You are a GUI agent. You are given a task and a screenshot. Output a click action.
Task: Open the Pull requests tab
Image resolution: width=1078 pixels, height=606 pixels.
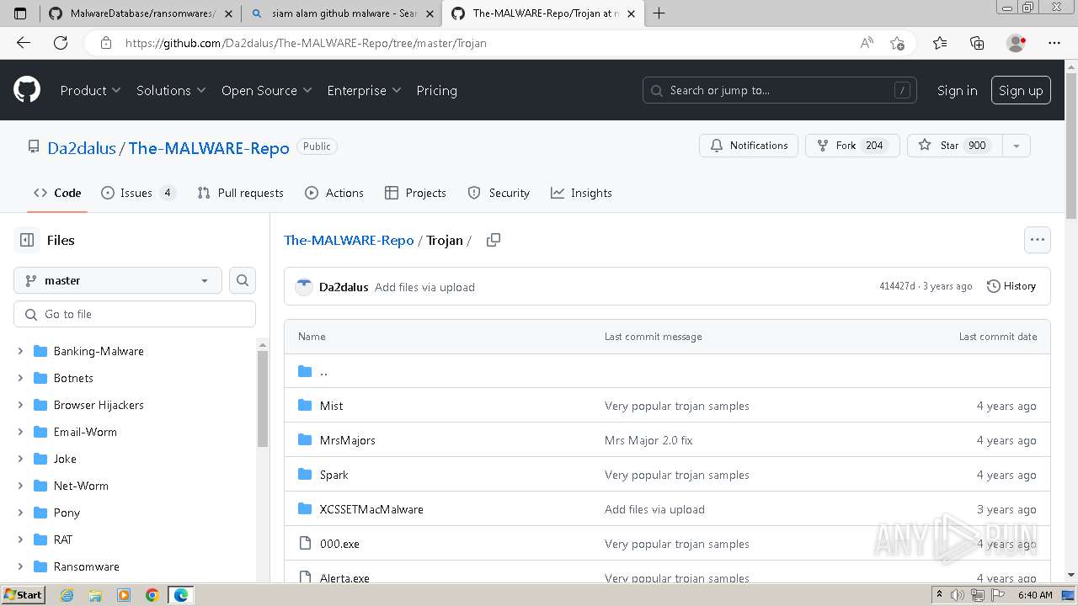[x=240, y=193]
